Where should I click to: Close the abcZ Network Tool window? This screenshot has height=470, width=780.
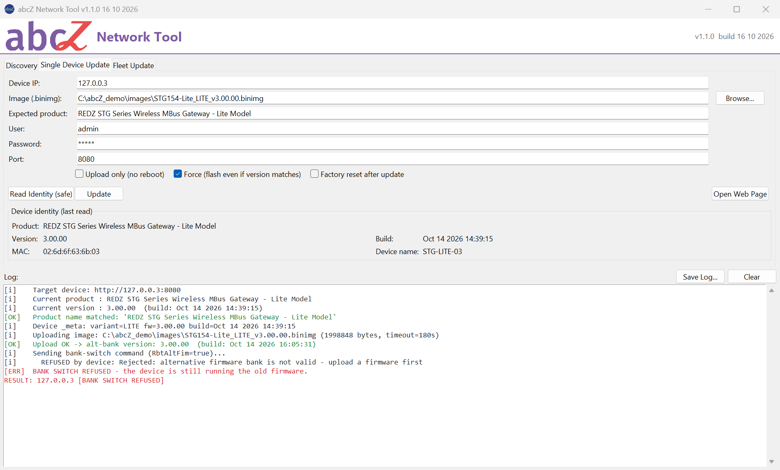766,9
